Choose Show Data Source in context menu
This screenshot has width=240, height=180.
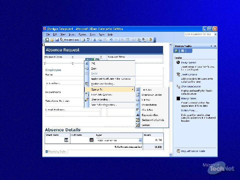(x=110, y=94)
